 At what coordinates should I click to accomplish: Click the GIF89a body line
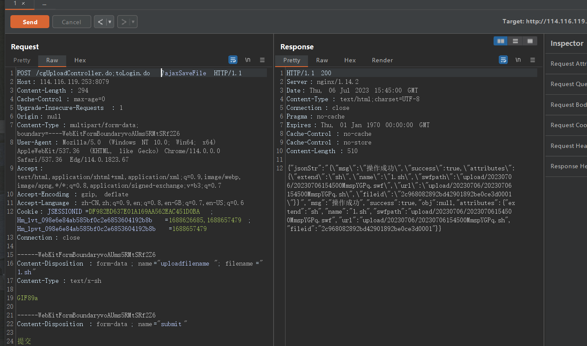tap(27, 298)
